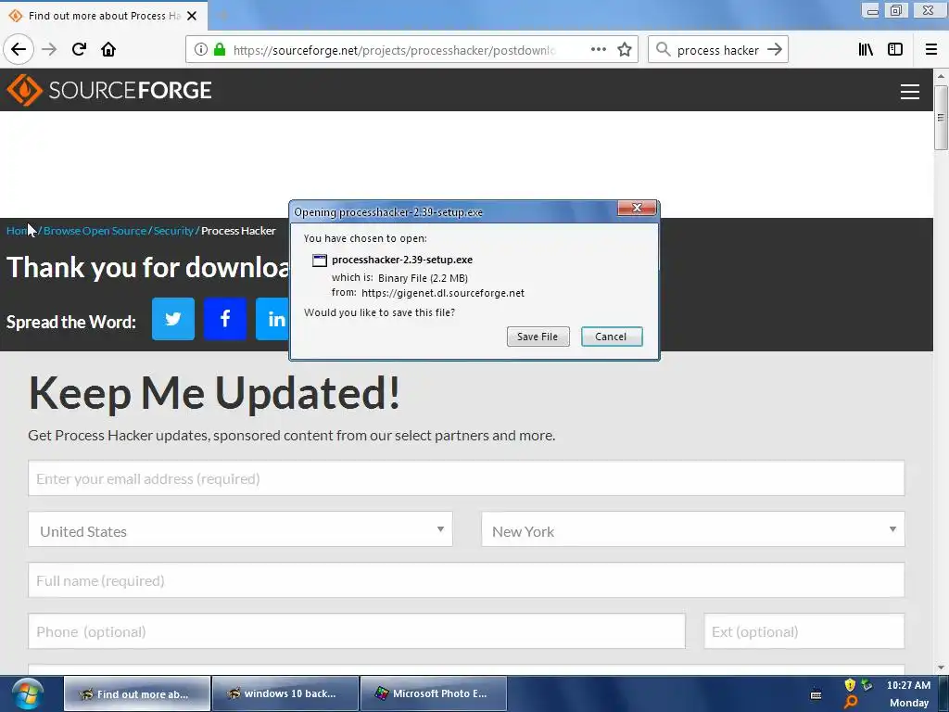Screen dimensions: 949x712
Task: Share on LinkedIn
Action: (273, 319)
